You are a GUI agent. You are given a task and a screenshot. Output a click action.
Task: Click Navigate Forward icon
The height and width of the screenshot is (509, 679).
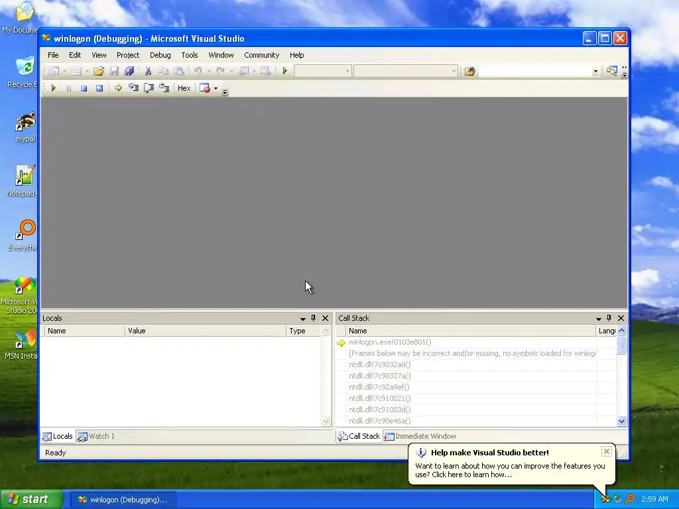click(x=265, y=71)
